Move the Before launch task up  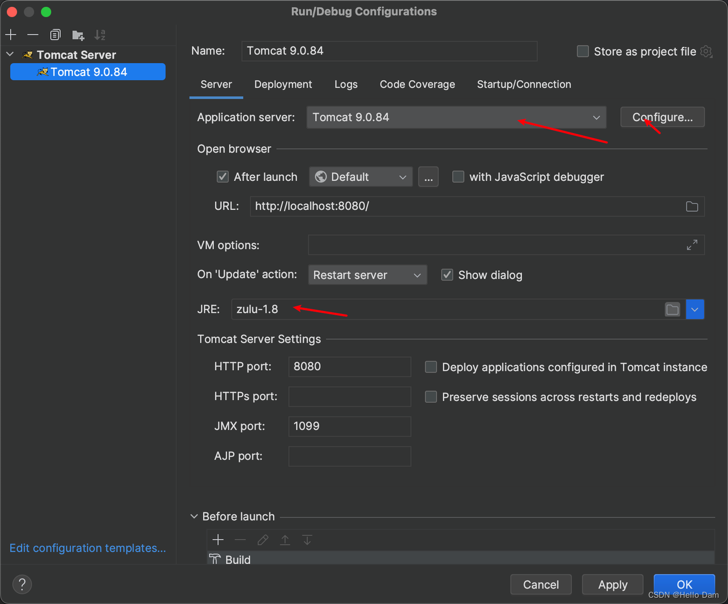[x=285, y=540]
